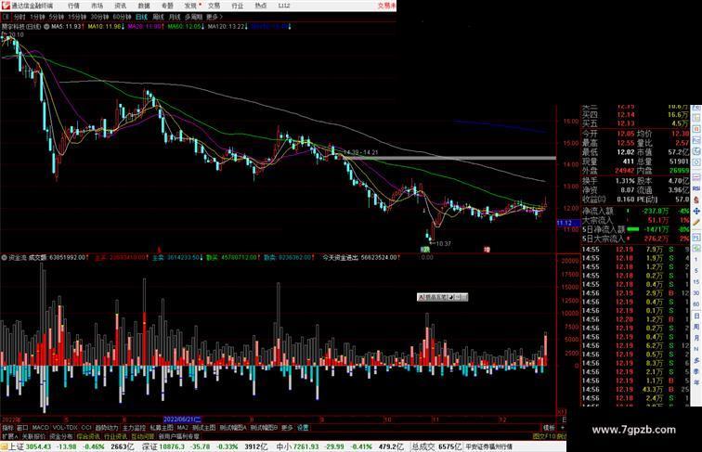Expand the 扩展 panel toggle
The width and height of the screenshot is (702, 452).
click(9, 436)
